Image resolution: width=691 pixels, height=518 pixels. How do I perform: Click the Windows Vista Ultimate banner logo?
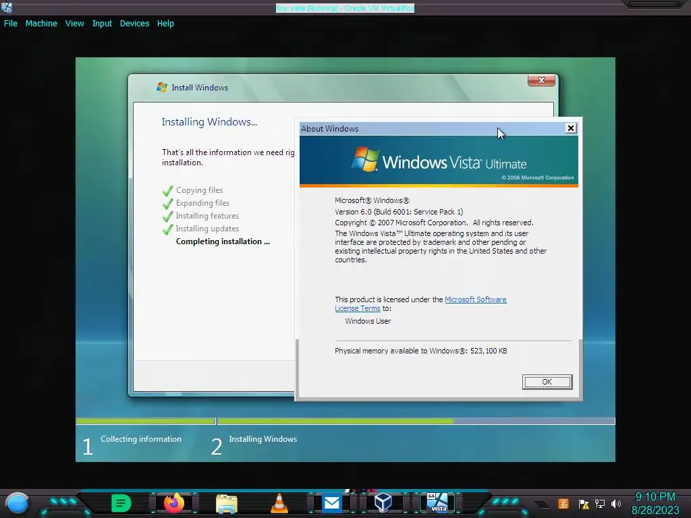click(439, 159)
